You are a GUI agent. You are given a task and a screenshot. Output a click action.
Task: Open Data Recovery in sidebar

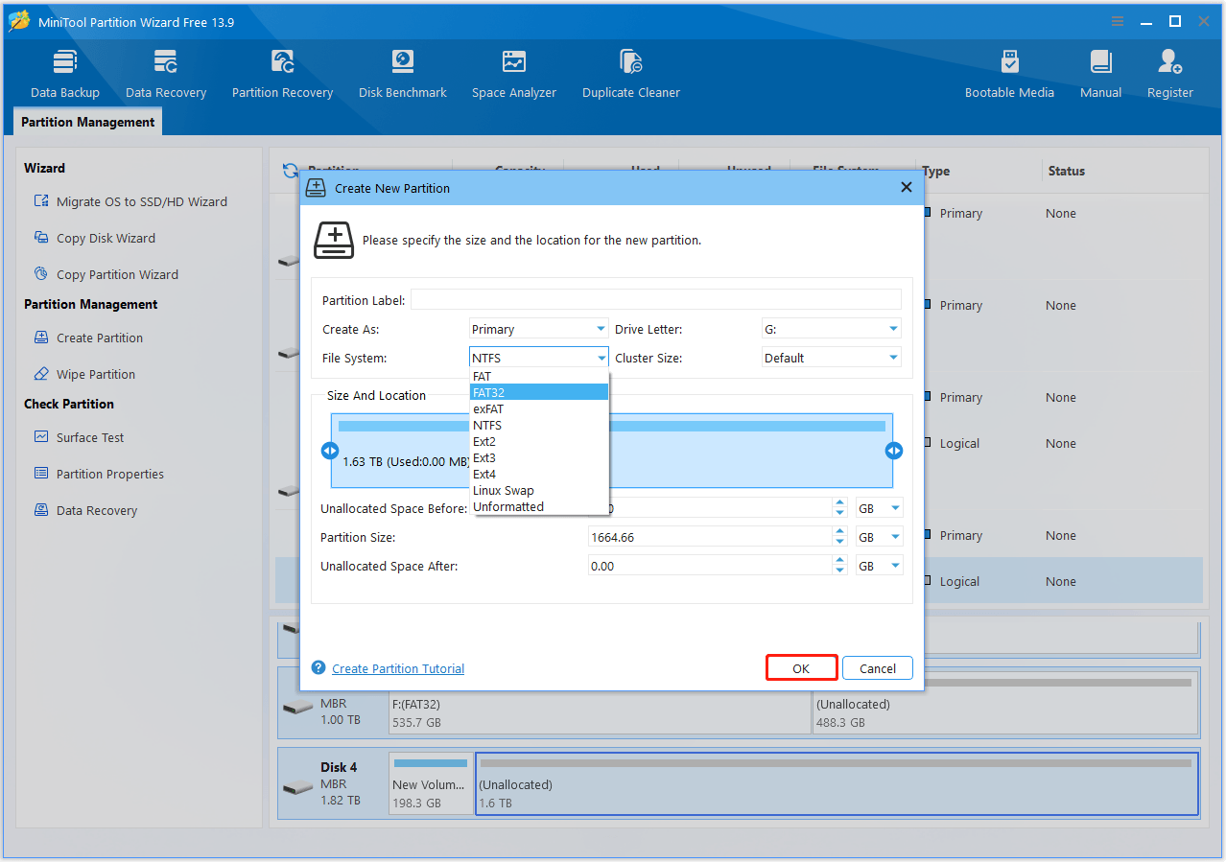pyautogui.click(x=85, y=510)
